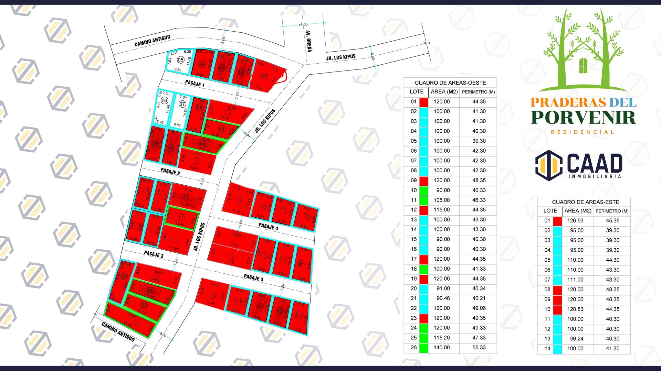Click the INMOBILIARIA subtitle under CAAD
661x371 pixels.
pyautogui.click(x=595, y=176)
